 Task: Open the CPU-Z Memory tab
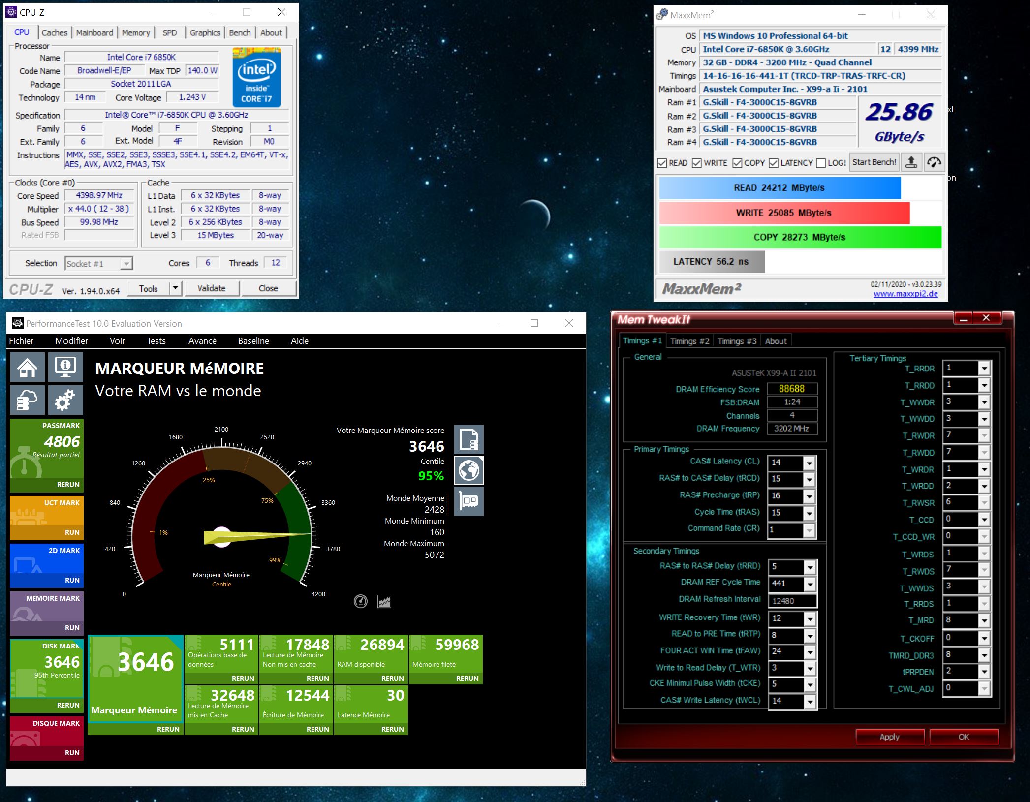point(136,32)
